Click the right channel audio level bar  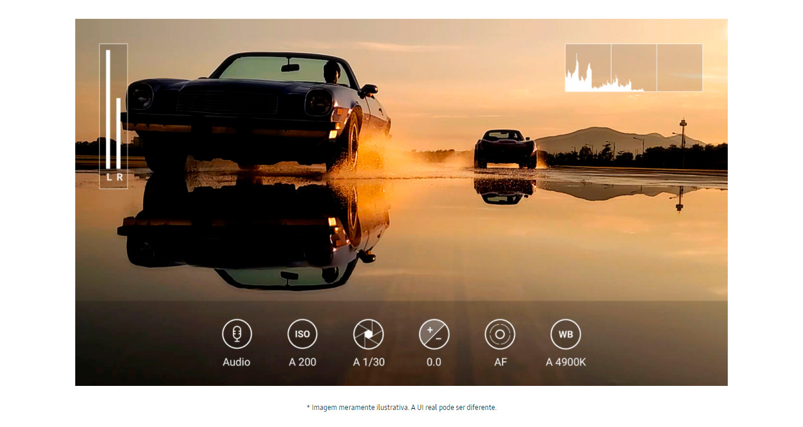[x=119, y=132]
